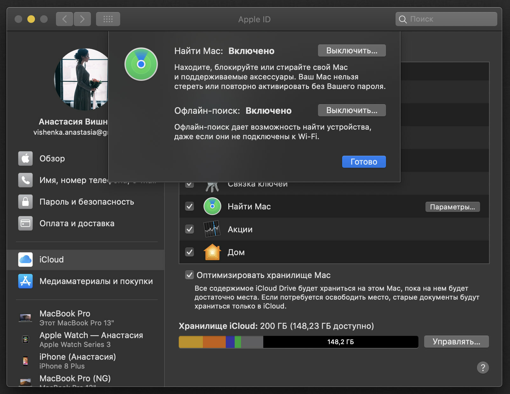Focus the Поиск search field
510x394 pixels.
coord(446,19)
